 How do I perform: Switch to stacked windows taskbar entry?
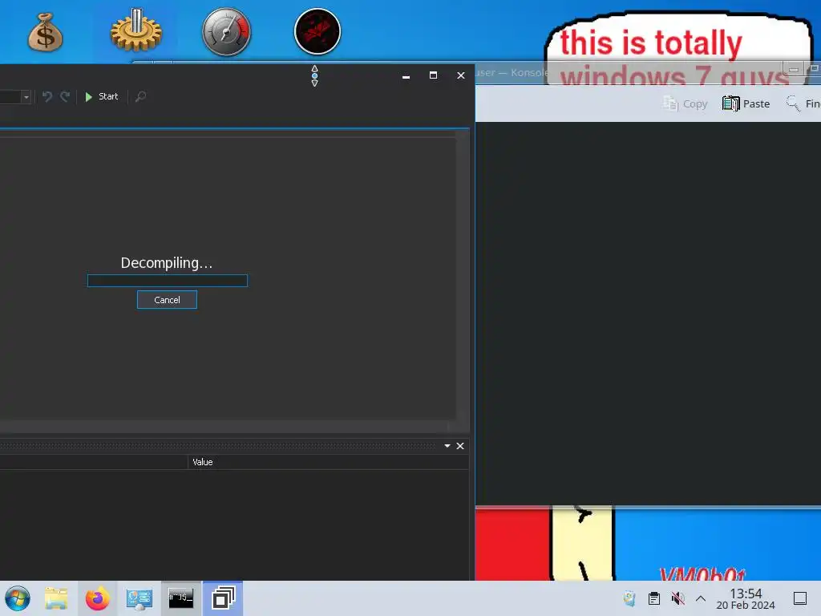point(223,598)
